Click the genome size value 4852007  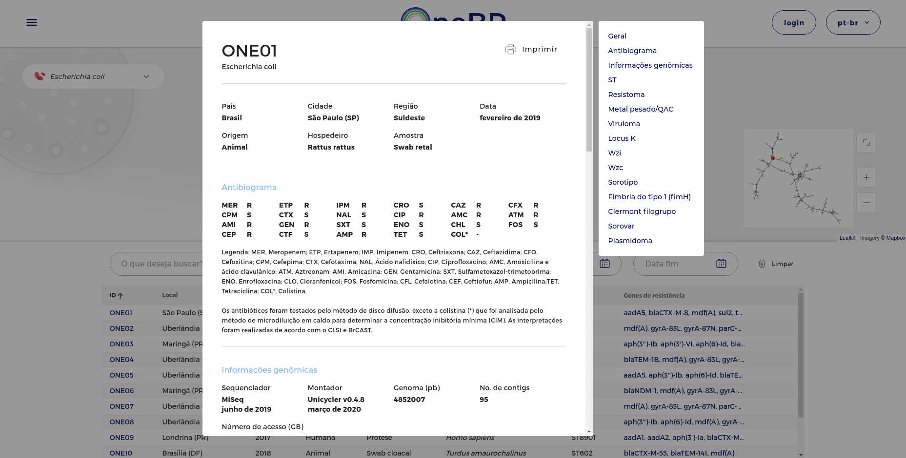point(409,400)
